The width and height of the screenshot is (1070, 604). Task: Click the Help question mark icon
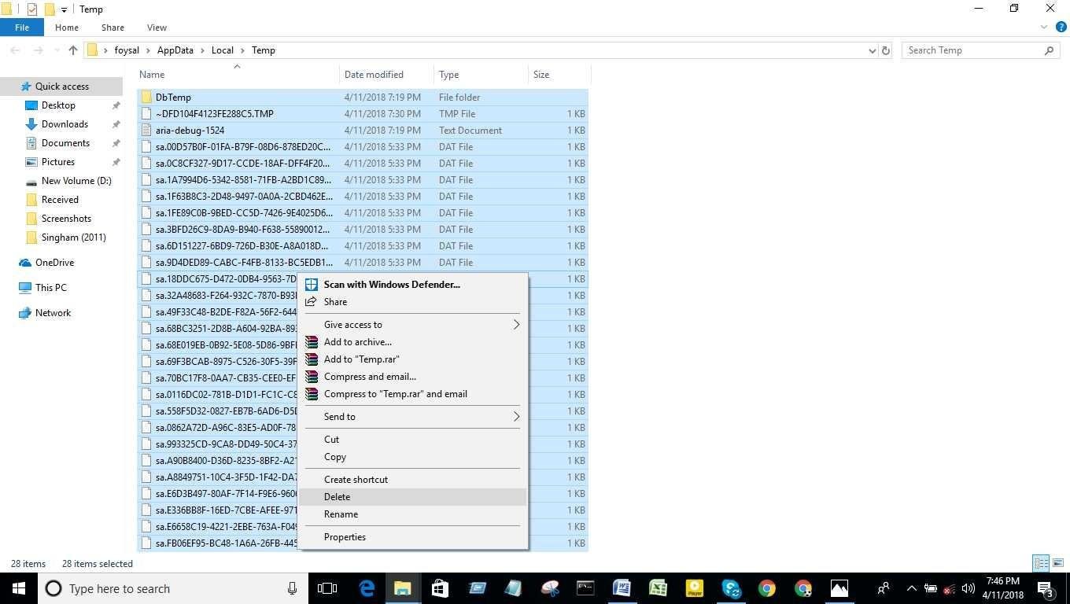[x=1061, y=28]
